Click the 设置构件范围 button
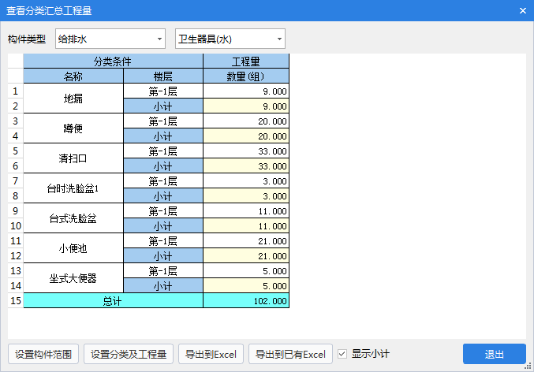534x372 pixels. [43, 354]
